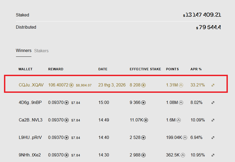Click points icon next to 1.08M
The width and height of the screenshot is (235, 162).
(x=181, y=103)
